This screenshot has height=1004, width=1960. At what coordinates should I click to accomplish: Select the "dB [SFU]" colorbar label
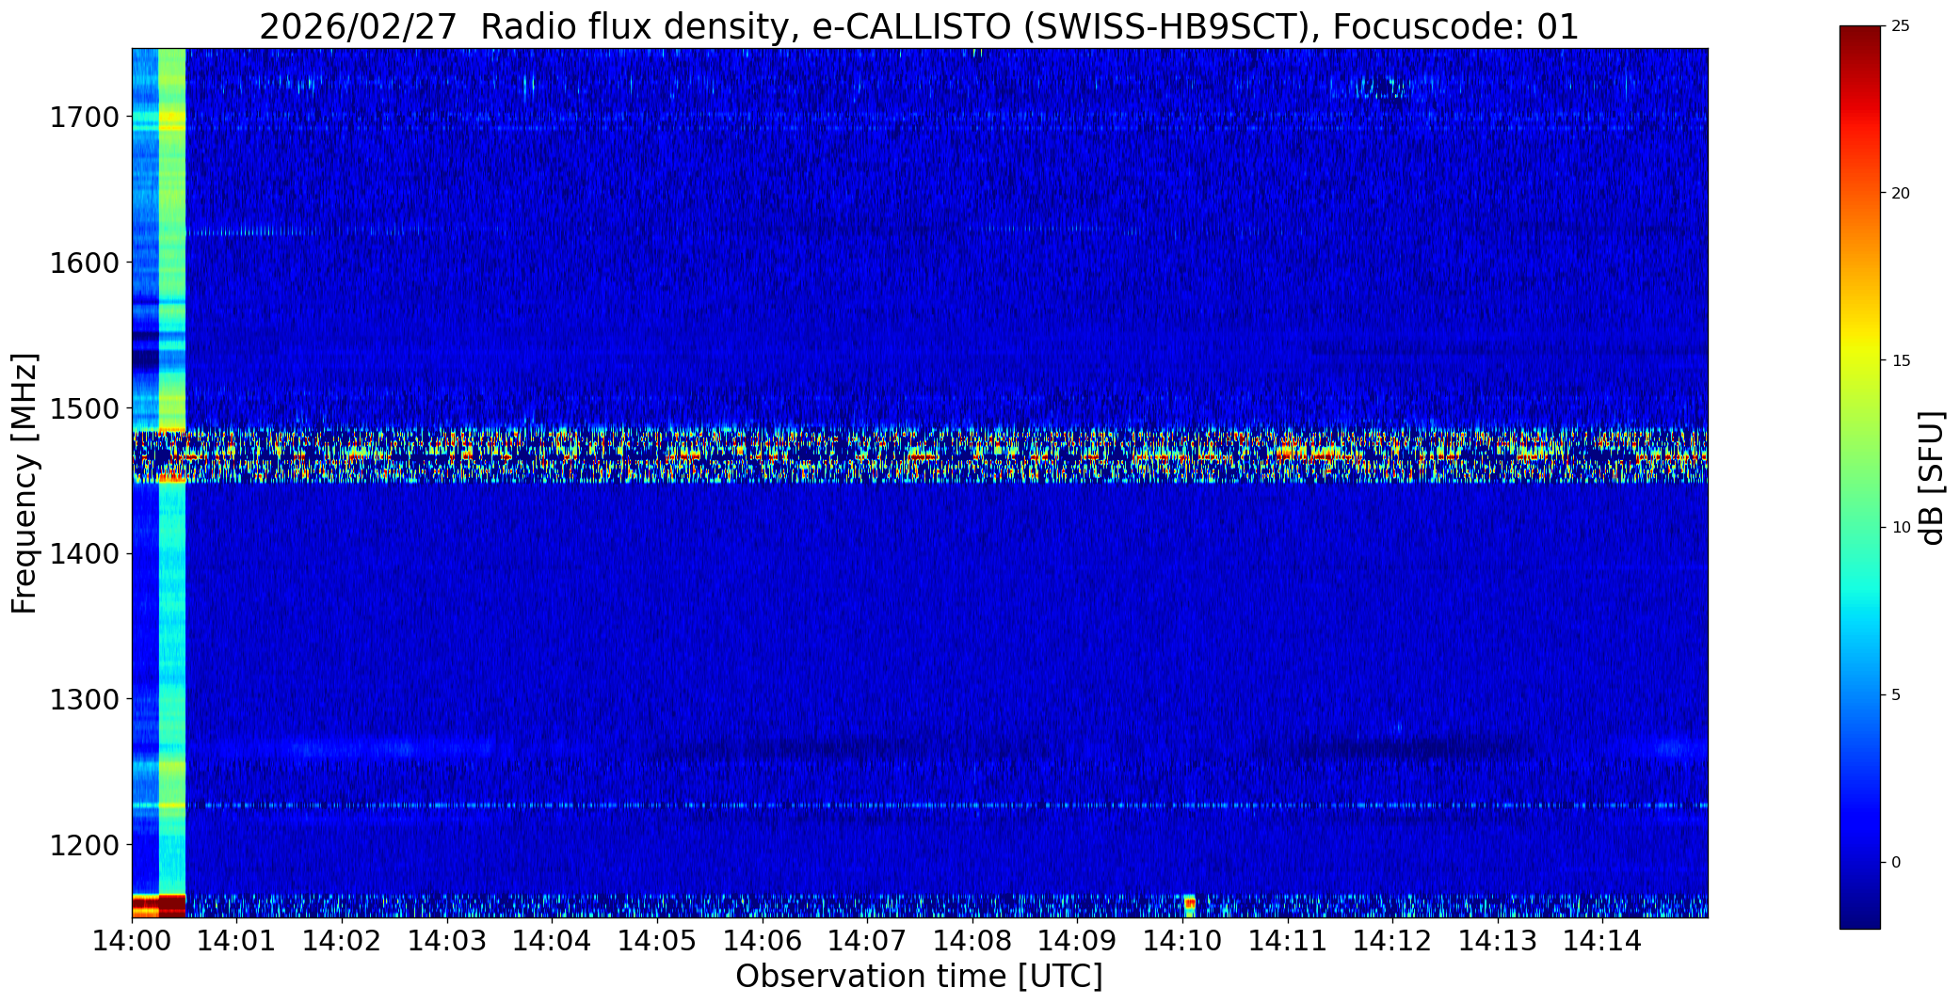(1933, 478)
